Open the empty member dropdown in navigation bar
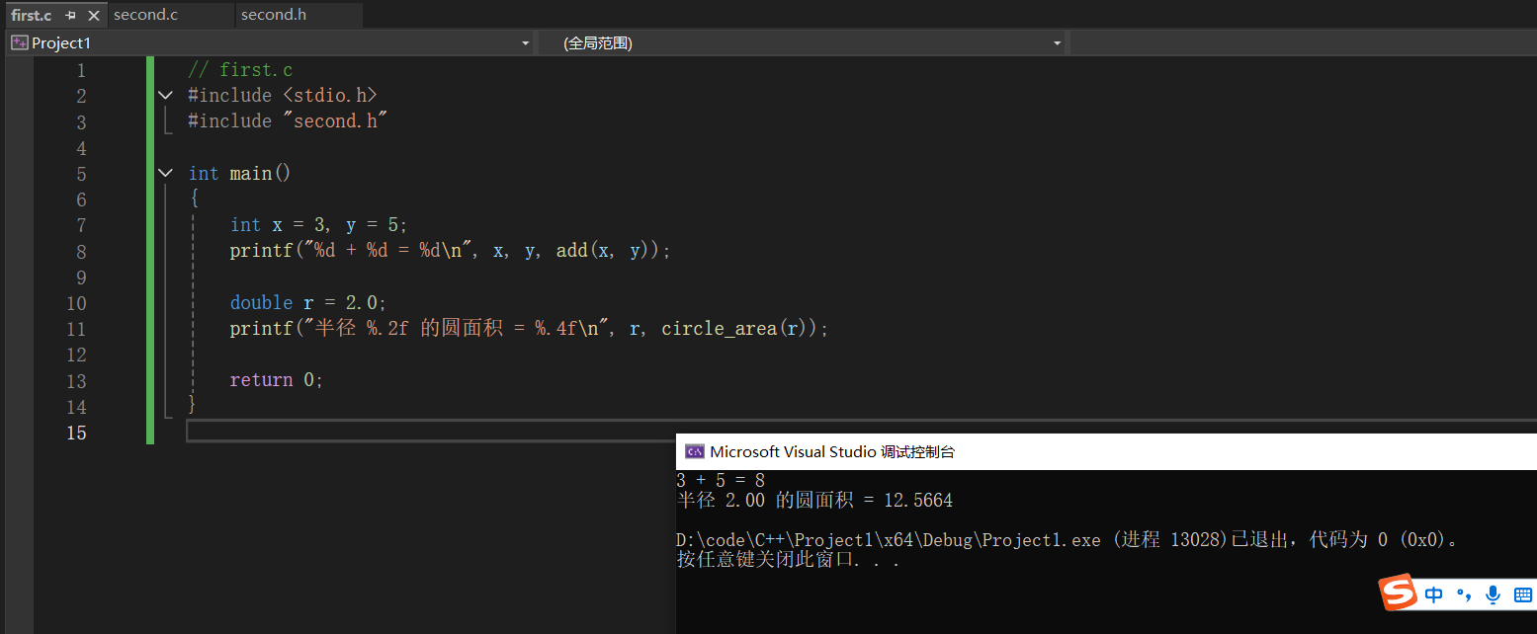The width and height of the screenshot is (1537, 634). tap(1303, 43)
